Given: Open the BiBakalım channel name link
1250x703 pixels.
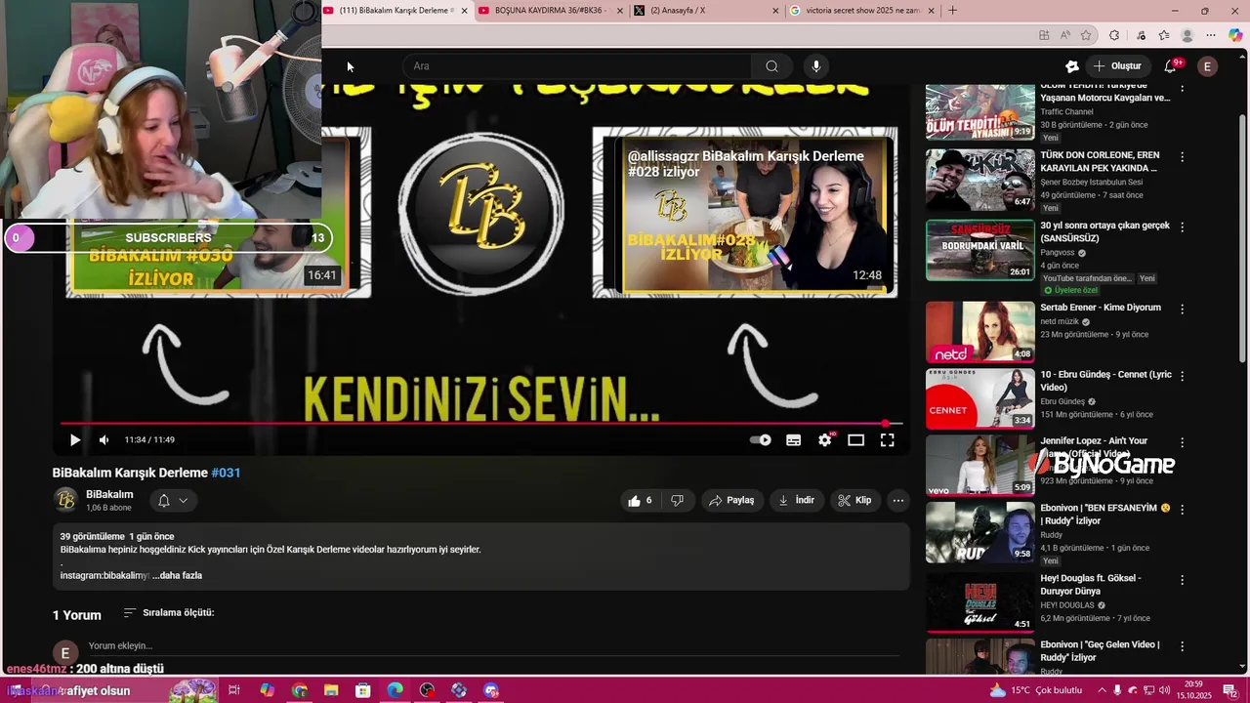Looking at the screenshot, I should (x=109, y=494).
